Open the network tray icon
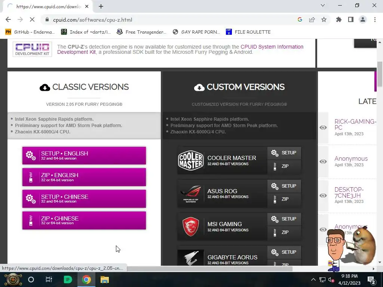Screen dimensions: 383x287 tap(322, 280)
